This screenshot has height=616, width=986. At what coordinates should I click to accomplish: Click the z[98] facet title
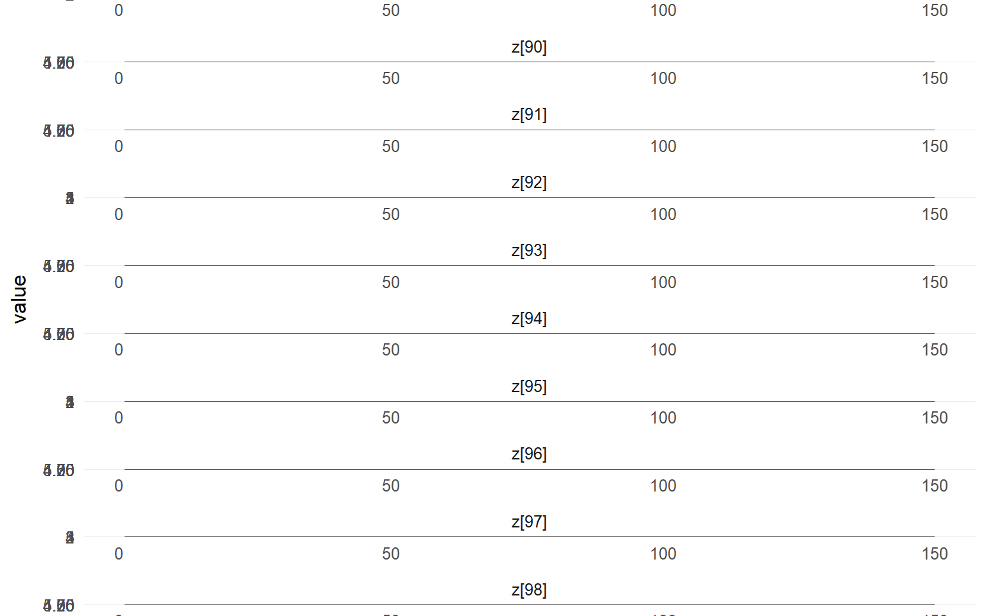click(x=529, y=590)
